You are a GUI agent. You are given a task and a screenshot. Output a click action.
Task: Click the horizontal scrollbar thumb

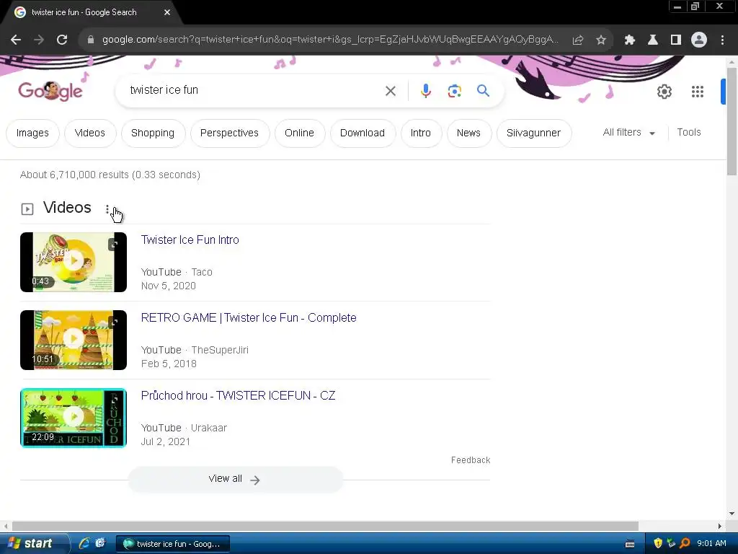pos(325,526)
